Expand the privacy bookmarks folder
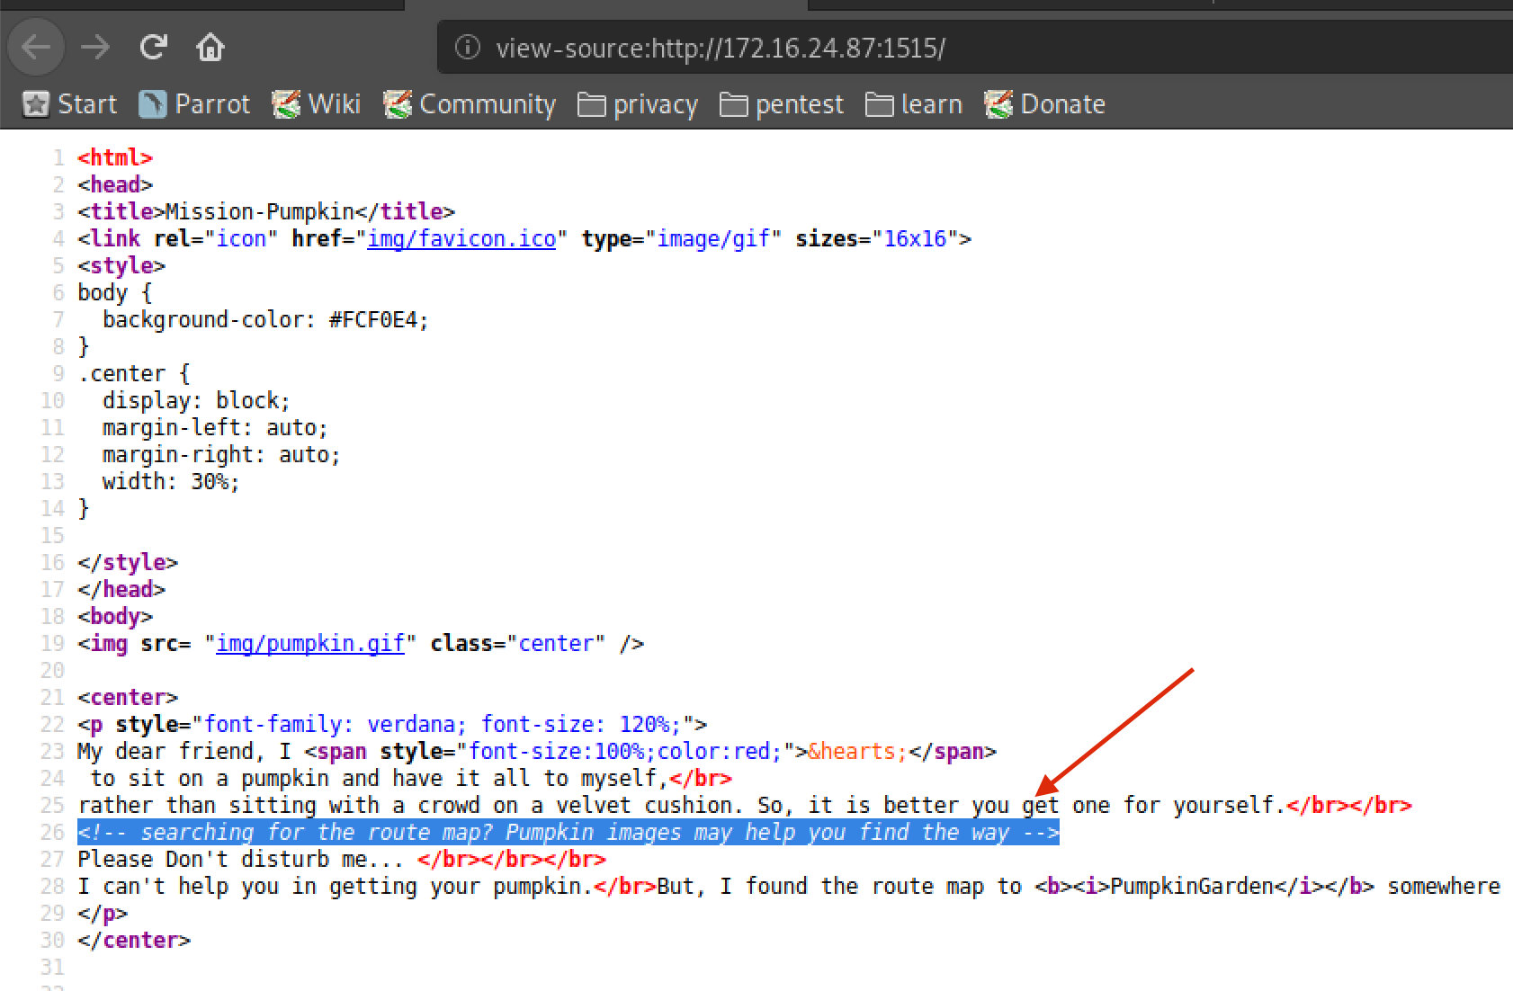 pos(638,104)
